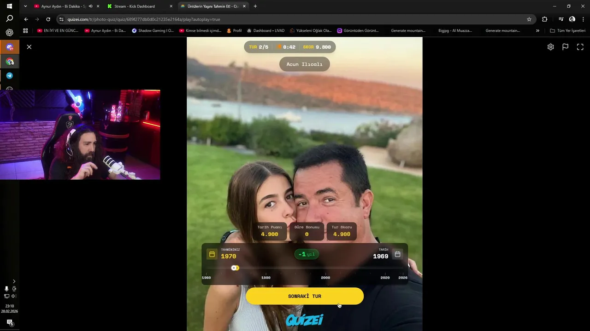Click the actual year 1969
Image resolution: width=590 pixels, height=331 pixels.
pos(381,257)
